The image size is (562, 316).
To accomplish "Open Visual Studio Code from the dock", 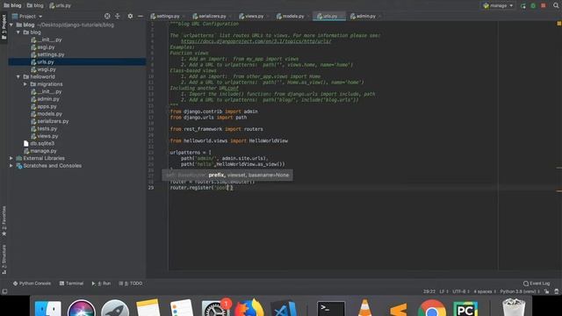I will point(284,308).
